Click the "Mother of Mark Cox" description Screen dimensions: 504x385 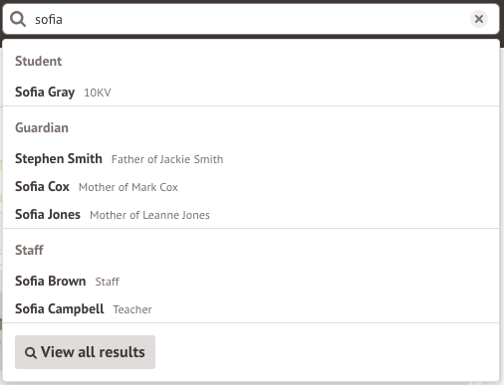(x=128, y=187)
